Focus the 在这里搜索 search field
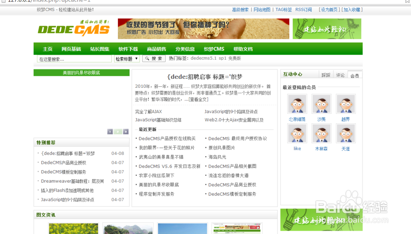 click(74, 59)
